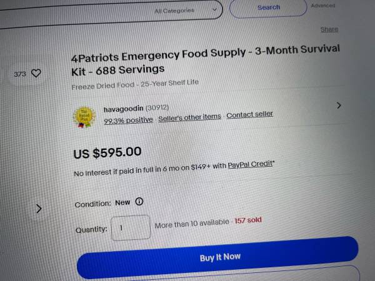Click next image arrow on left
The image size is (375, 281).
pyautogui.click(x=39, y=209)
